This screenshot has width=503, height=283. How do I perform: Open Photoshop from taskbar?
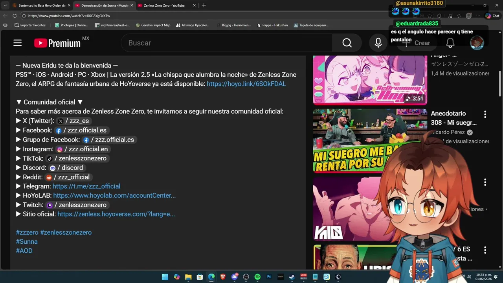[269, 277]
